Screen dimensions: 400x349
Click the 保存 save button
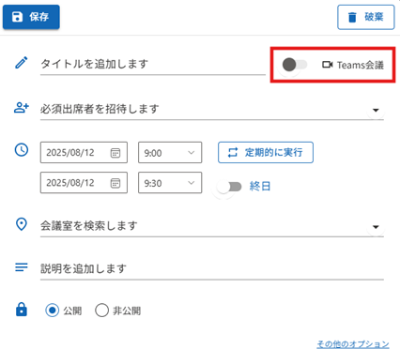31,17
